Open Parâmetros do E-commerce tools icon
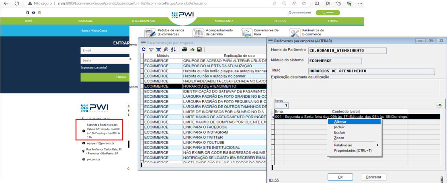This screenshot has height=183, width=447. [295, 33]
